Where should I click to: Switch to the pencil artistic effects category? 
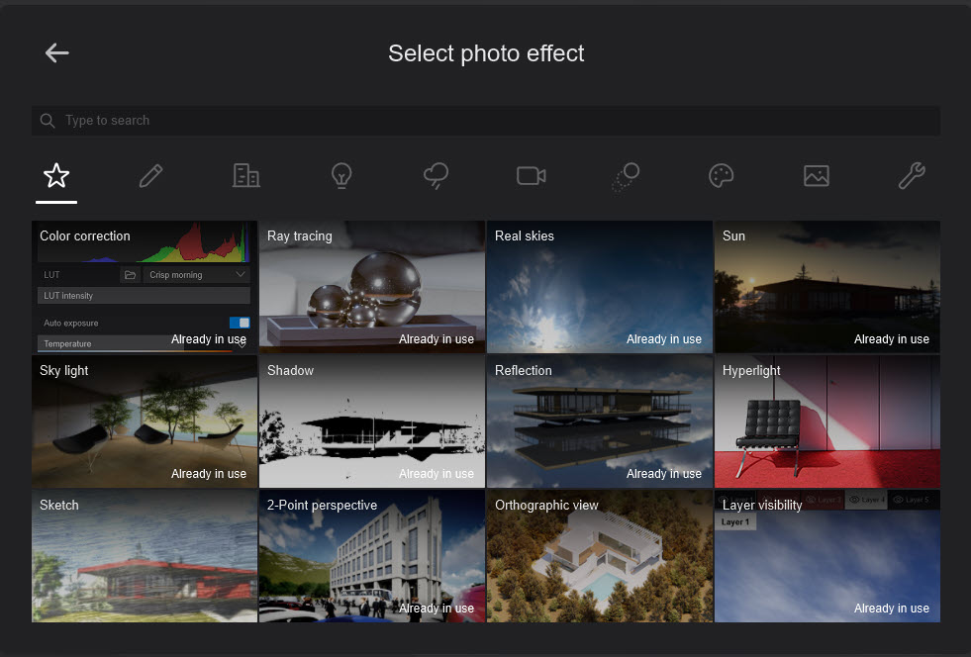point(150,176)
